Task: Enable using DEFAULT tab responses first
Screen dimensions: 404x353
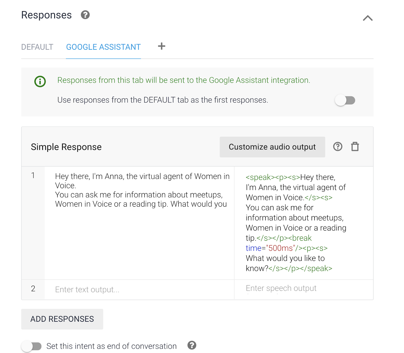Action: coord(345,100)
